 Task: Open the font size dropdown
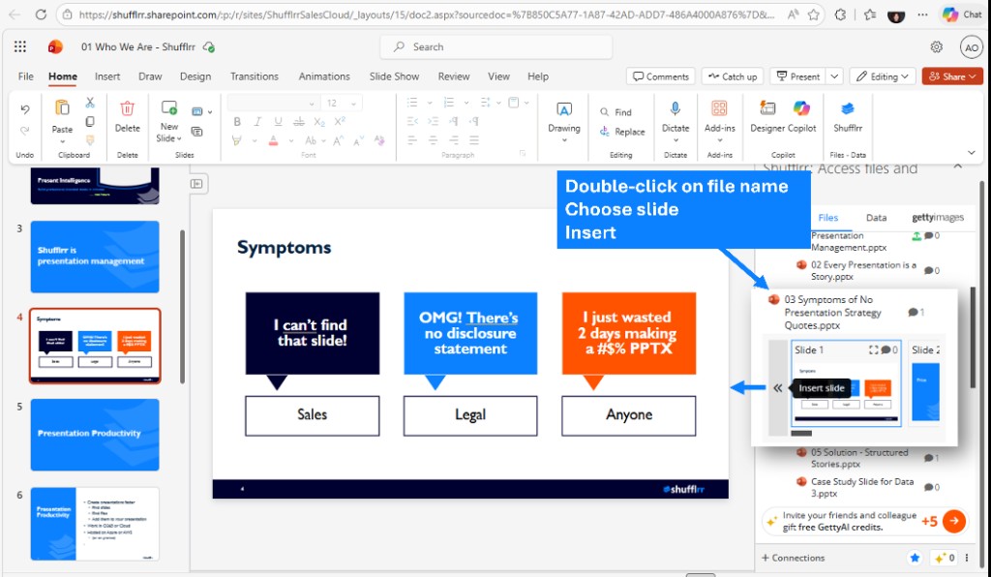pos(354,103)
